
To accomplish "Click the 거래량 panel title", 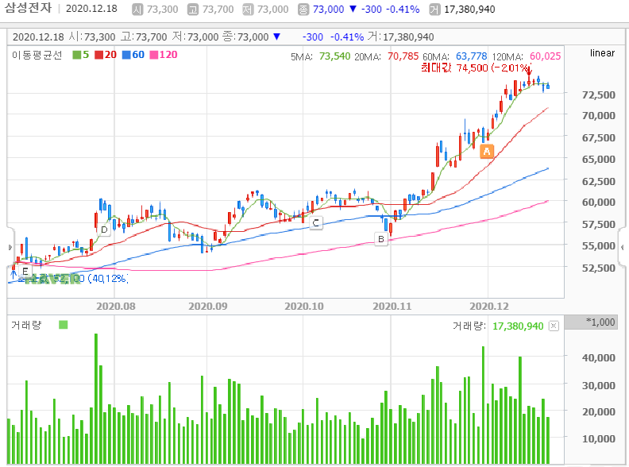I will (26, 325).
